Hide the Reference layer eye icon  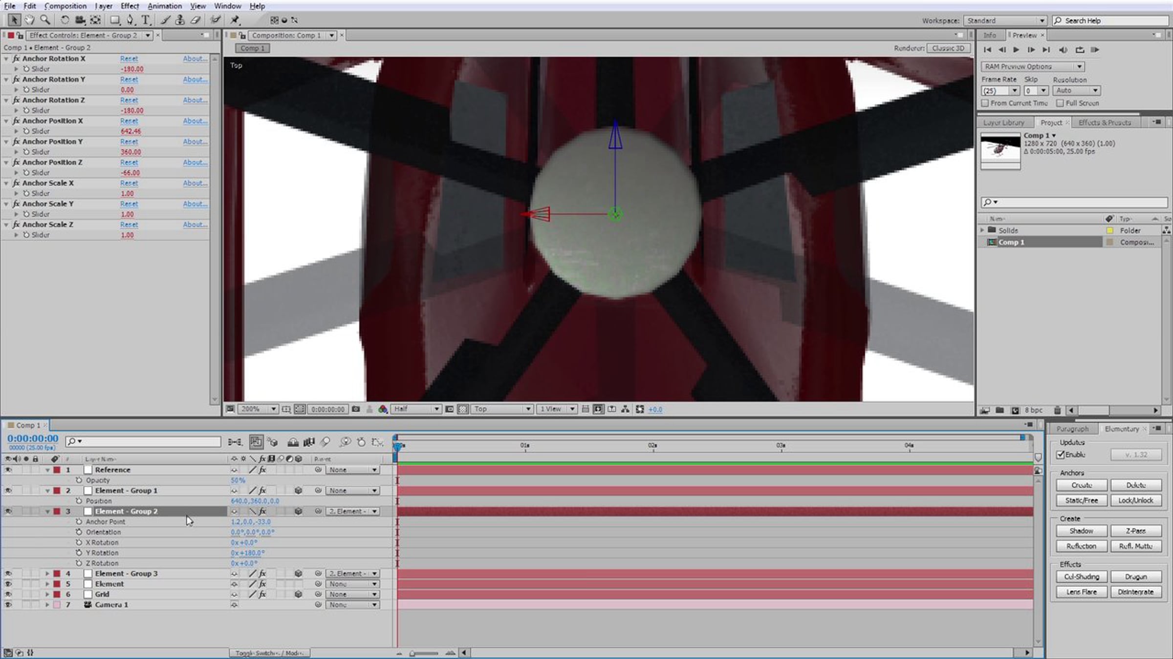(8, 470)
